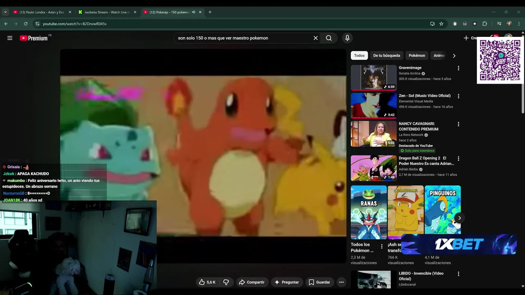
Task: Open options for Dragon Ball Z Opening video
Action: click(459, 159)
